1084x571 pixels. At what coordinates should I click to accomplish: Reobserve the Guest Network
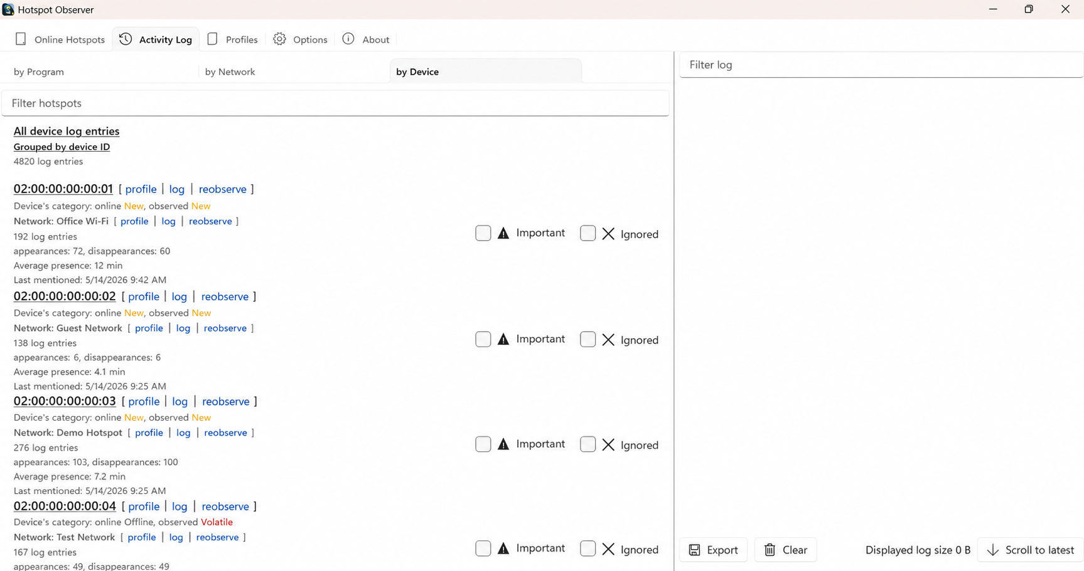coord(225,328)
